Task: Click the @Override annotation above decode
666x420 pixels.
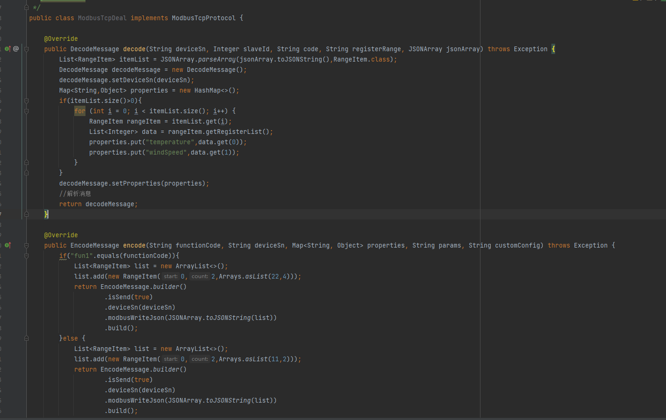Action: pos(61,39)
